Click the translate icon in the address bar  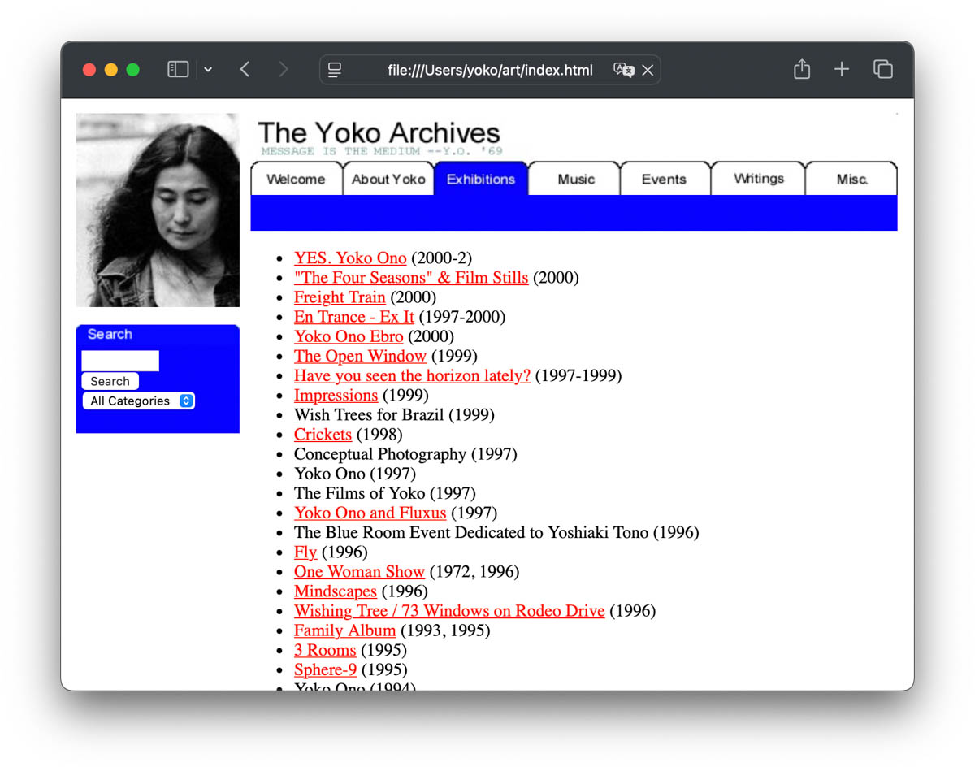pyautogui.click(x=624, y=70)
